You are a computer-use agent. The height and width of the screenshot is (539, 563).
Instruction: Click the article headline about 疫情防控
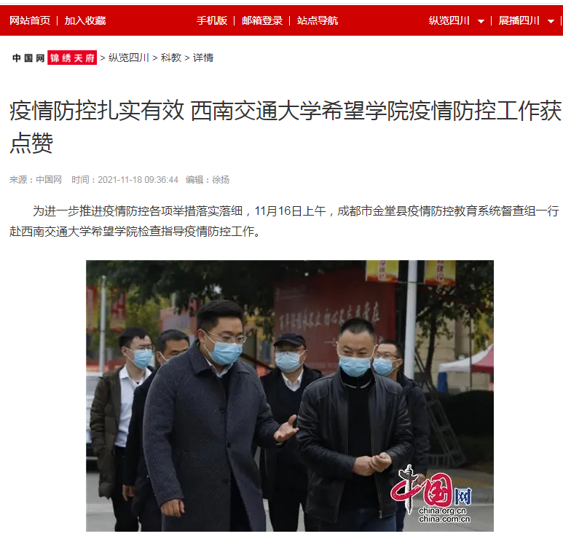pos(286,127)
